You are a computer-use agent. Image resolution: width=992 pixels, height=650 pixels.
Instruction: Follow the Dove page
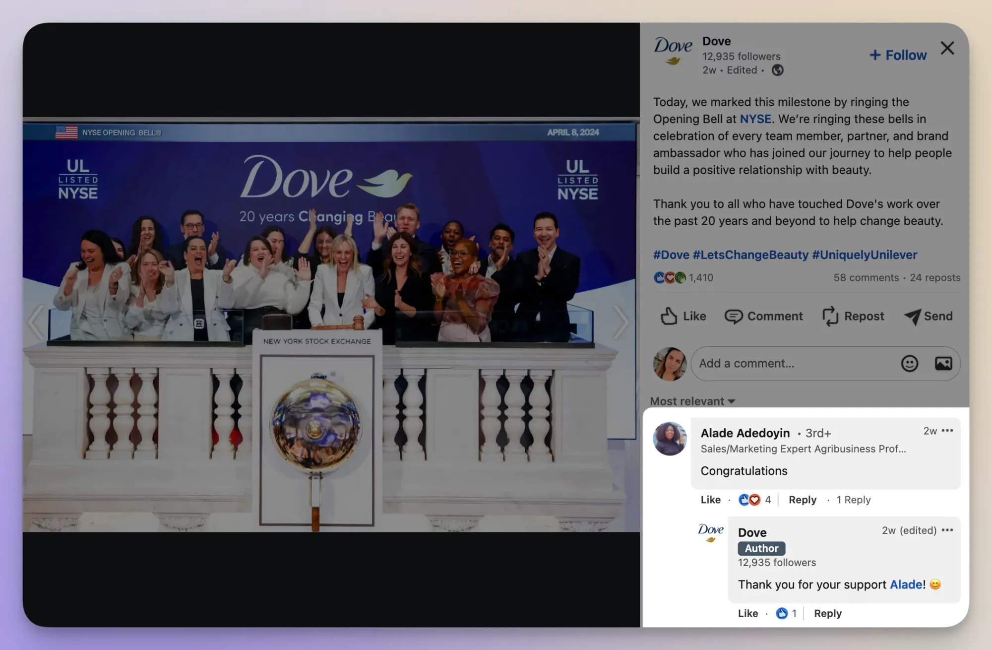click(898, 55)
